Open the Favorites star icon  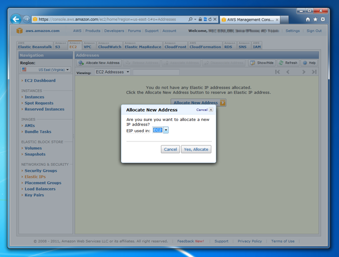pos(315,19)
